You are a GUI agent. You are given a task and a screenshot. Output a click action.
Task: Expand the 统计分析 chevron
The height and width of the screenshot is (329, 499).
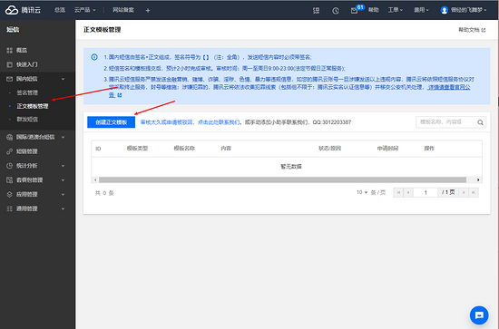(x=63, y=166)
